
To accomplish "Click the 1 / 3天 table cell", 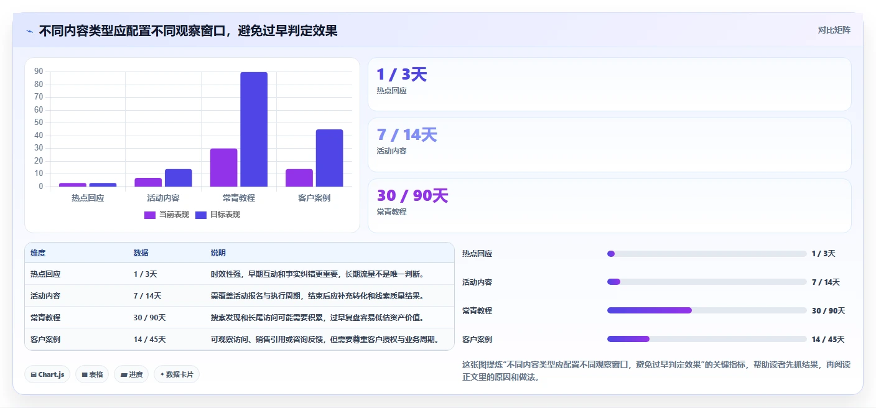I will (145, 274).
